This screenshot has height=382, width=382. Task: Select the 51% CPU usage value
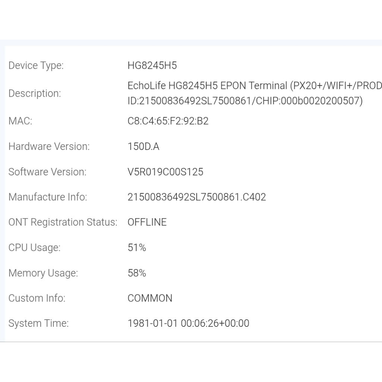pos(137,248)
